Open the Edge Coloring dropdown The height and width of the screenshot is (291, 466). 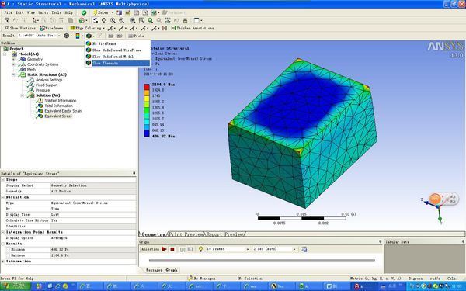87,28
